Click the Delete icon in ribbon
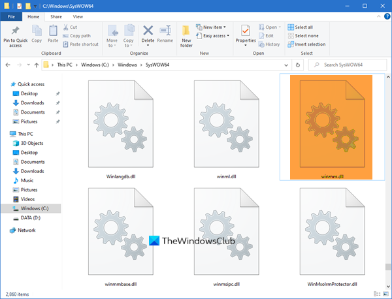 [148, 31]
